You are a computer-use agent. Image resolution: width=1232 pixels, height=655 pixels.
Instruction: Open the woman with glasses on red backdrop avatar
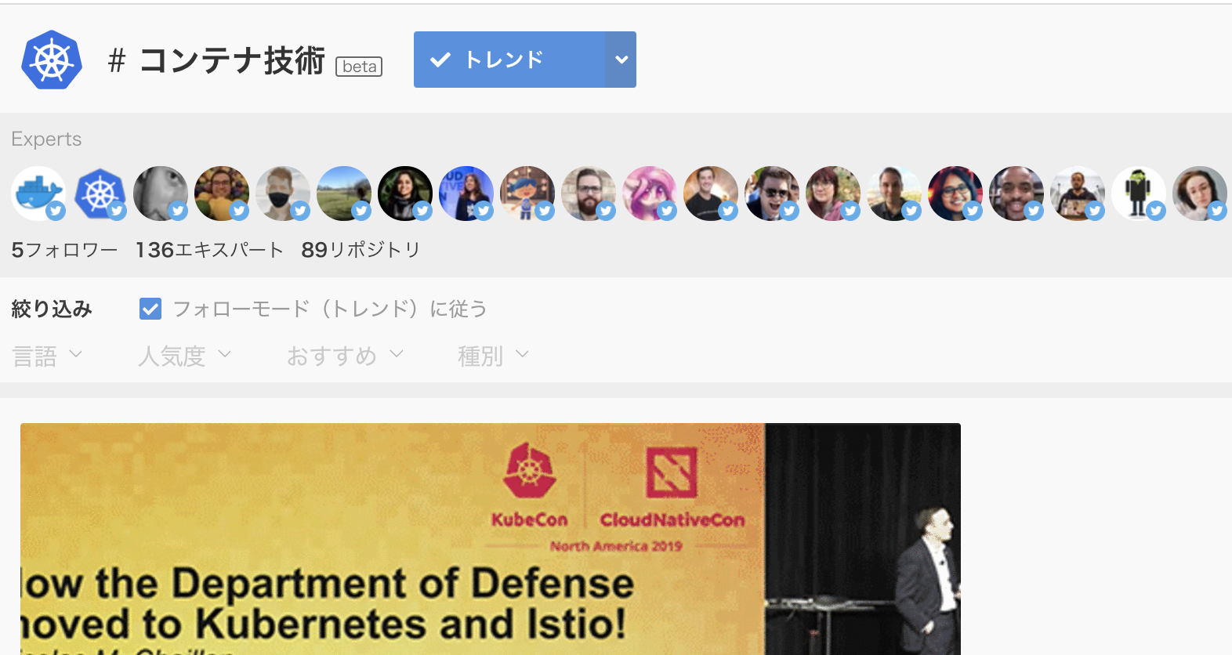[955, 194]
